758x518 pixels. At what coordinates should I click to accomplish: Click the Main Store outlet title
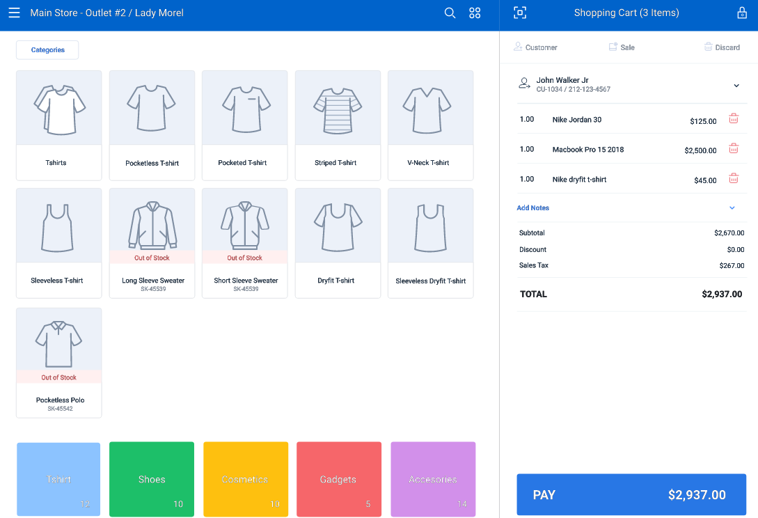coord(106,13)
